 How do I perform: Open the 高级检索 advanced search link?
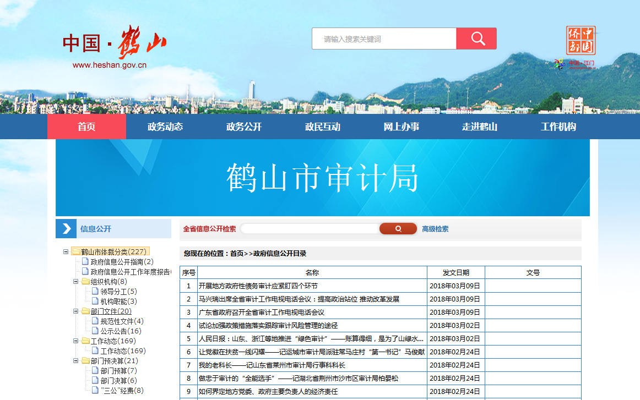click(435, 229)
